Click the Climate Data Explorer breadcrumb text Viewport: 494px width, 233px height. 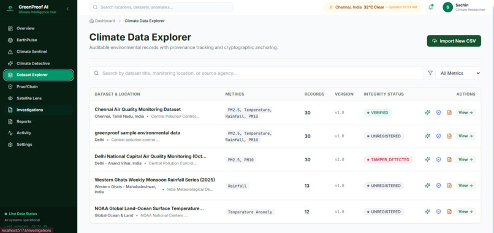pos(145,21)
